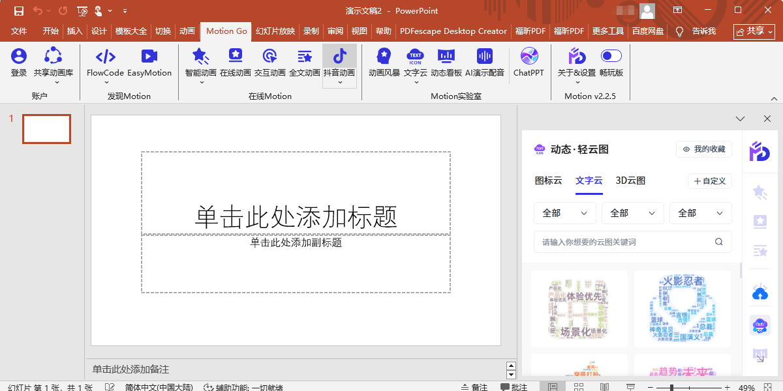
Task: Adjust the zoom slider handle
Action: [672, 388]
